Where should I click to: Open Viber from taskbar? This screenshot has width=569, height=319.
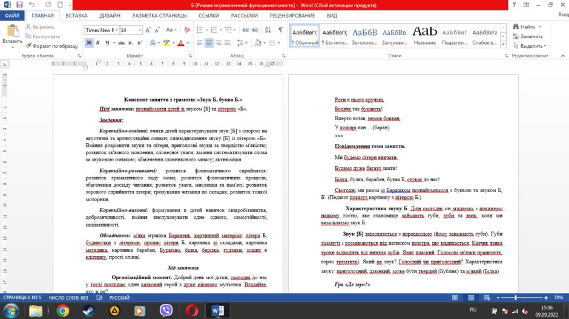[x=166, y=311]
